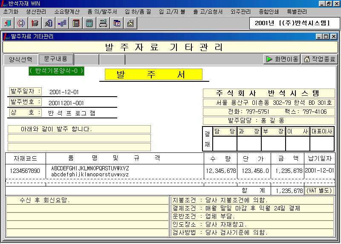Select the 문구내용 tab
The width and height of the screenshot is (341, 244).
coord(56,59)
